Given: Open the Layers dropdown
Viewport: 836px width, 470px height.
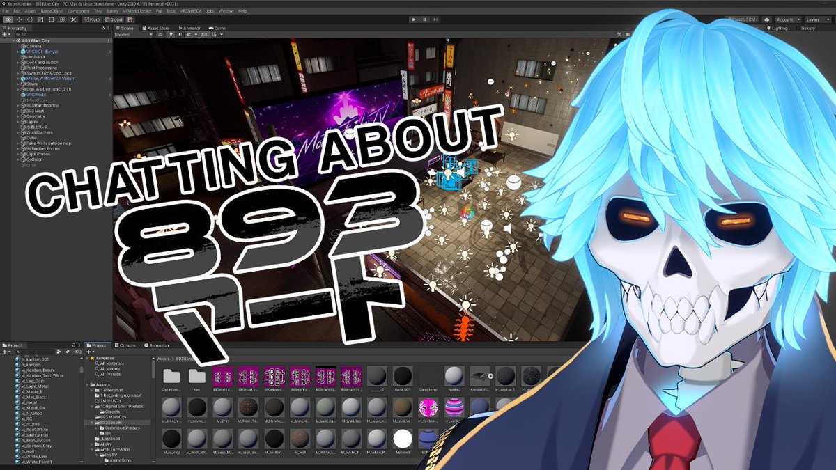Looking at the screenshot, I should [x=819, y=19].
